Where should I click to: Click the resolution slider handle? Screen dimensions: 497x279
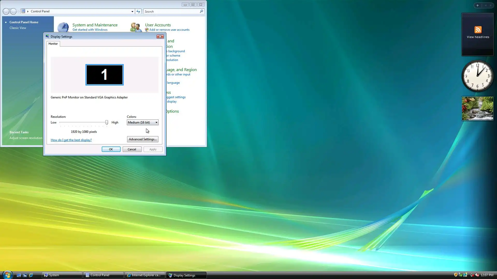click(x=106, y=122)
